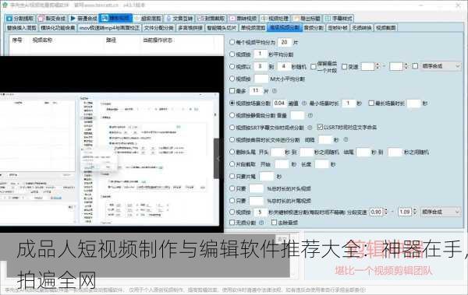Click the app logo in the title bar
468x295 pixels.
click(5, 5)
